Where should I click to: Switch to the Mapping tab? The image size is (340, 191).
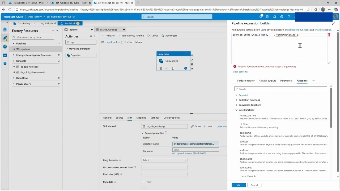(x=141, y=118)
